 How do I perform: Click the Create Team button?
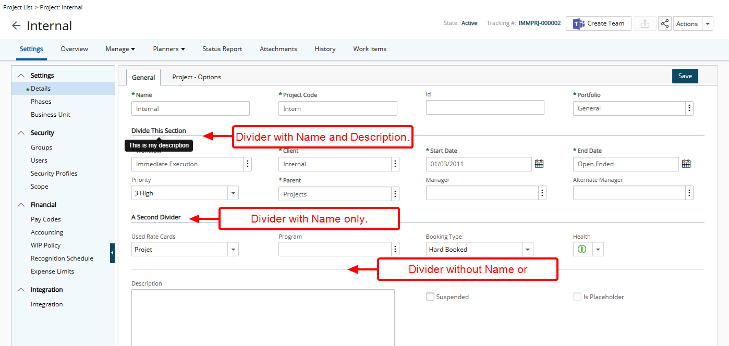tap(598, 24)
